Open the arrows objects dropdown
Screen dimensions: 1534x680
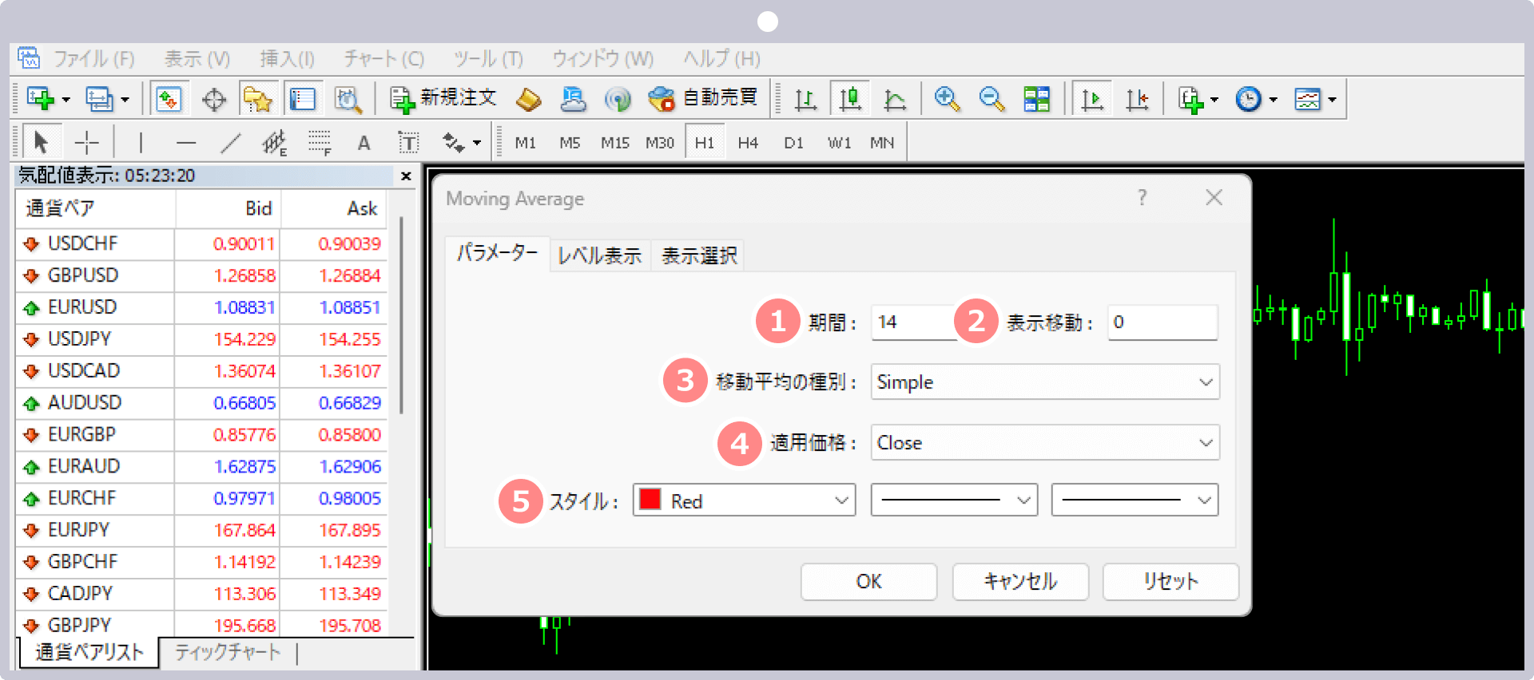[462, 143]
